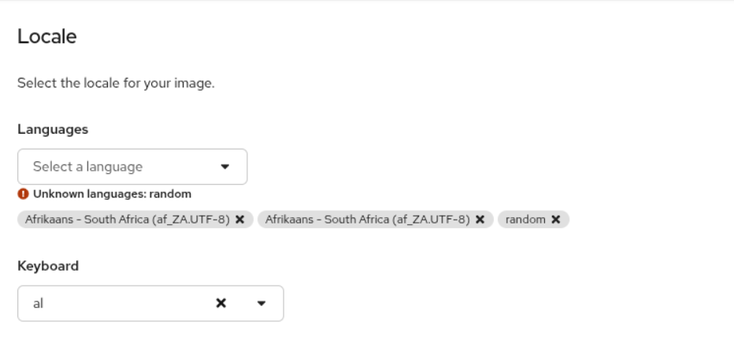Click the word "random" in the error message
734x347 pixels.
coord(173,194)
